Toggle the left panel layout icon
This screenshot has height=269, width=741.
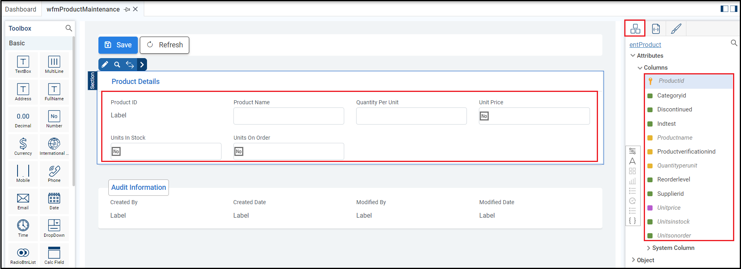(724, 9)
